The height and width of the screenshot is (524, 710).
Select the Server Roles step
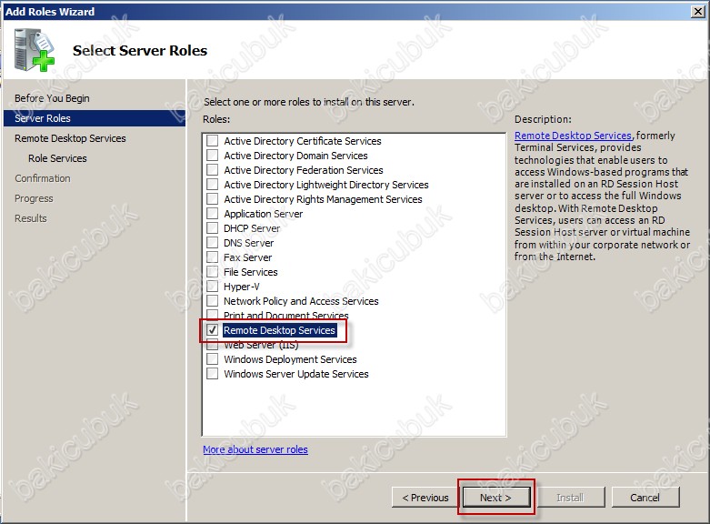95,118
